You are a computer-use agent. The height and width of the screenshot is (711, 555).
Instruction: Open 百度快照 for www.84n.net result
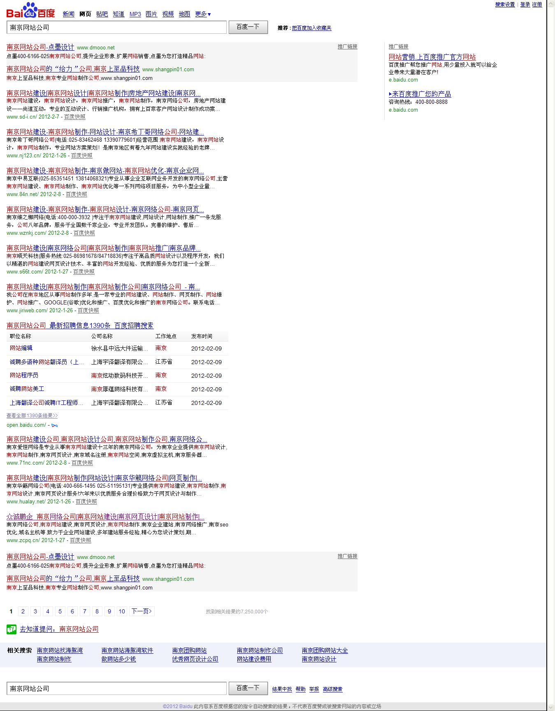76,194
